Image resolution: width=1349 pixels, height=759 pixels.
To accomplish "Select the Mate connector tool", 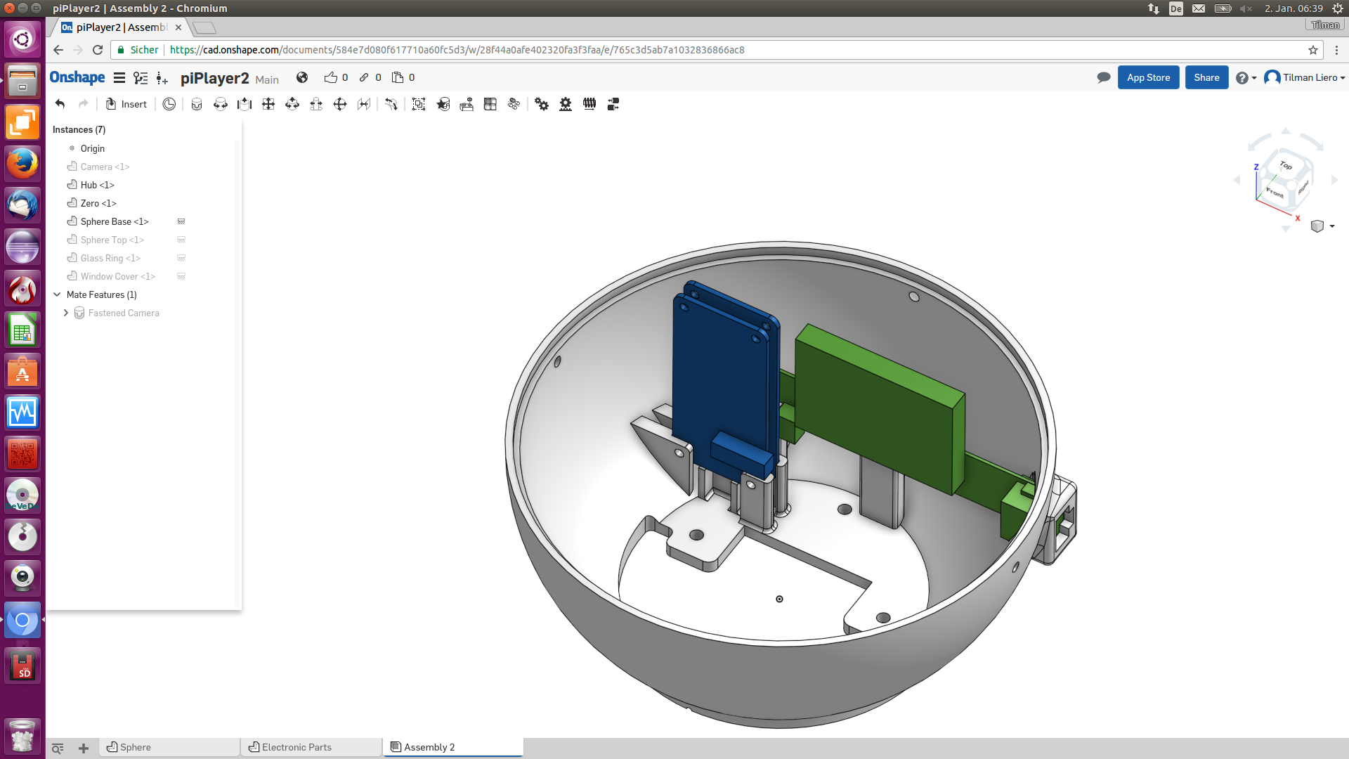I will click(x=169, y=104).
